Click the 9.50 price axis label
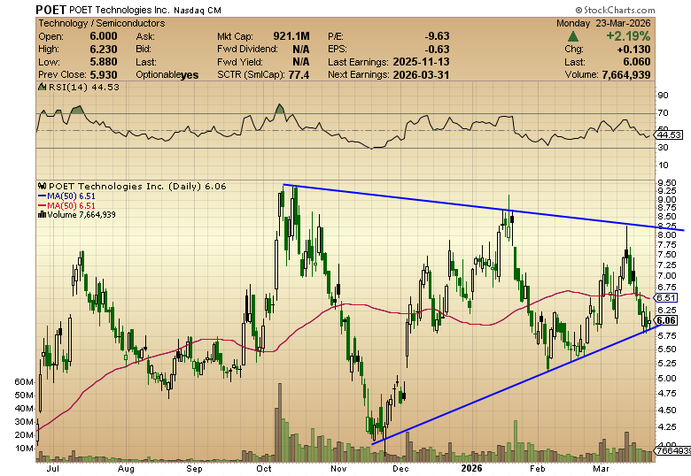Image resolution: width=691 pixels, height=476 pixels. coord(667,182)
